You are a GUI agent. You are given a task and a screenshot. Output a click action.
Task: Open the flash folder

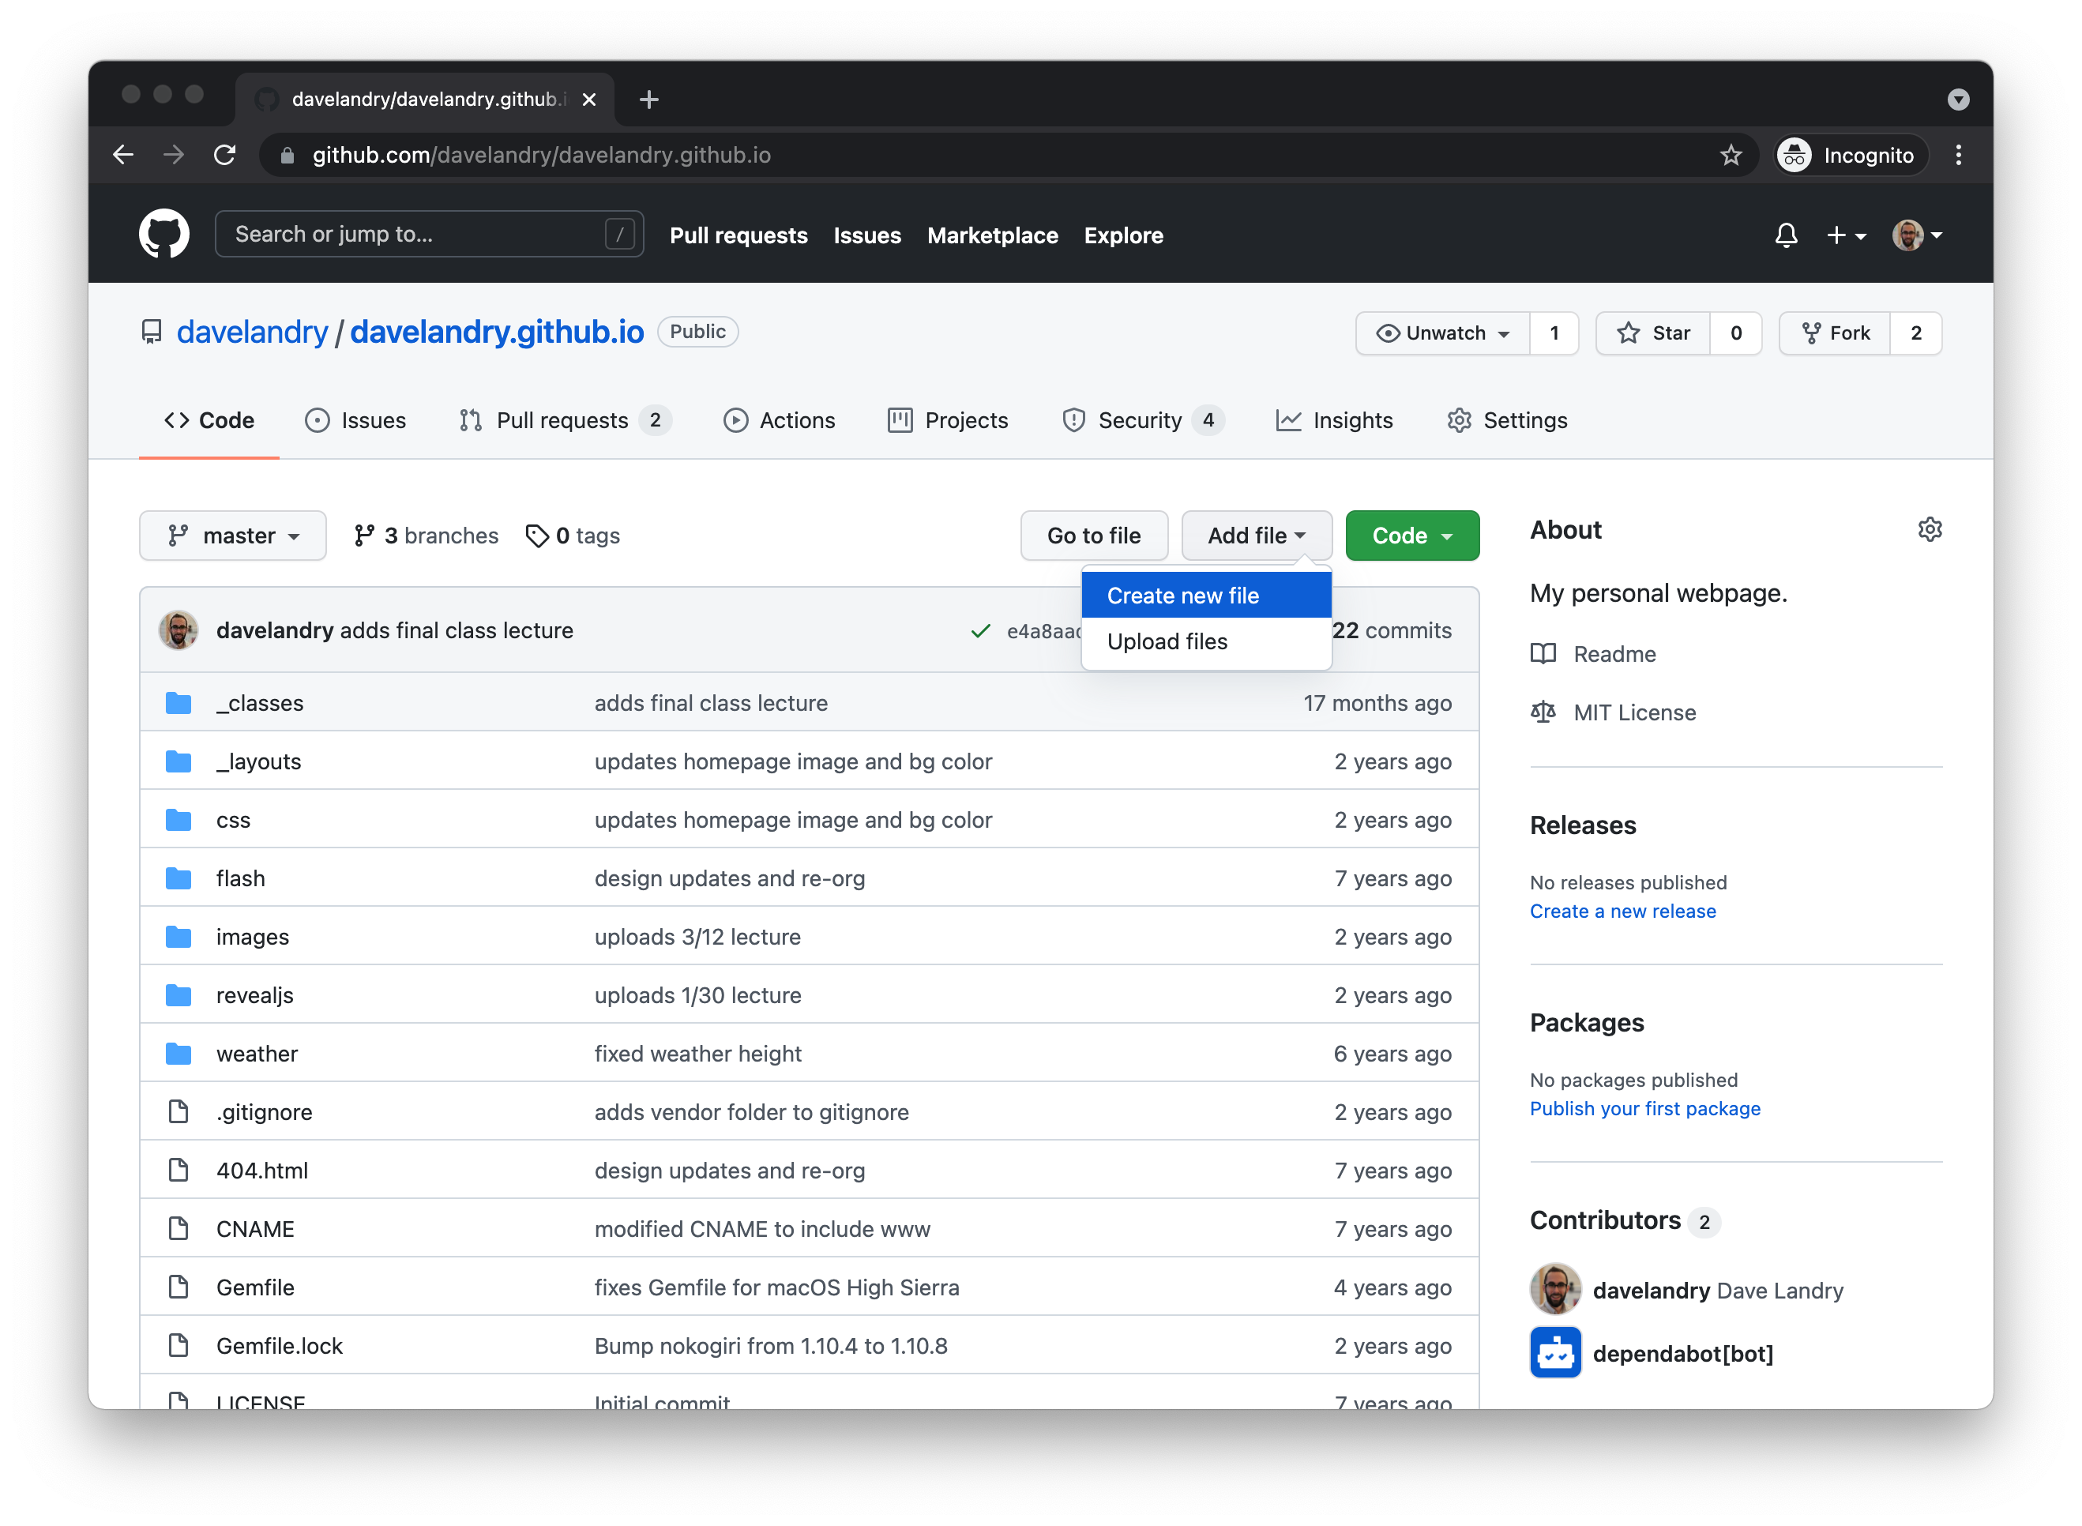click(x=240, y=878)
